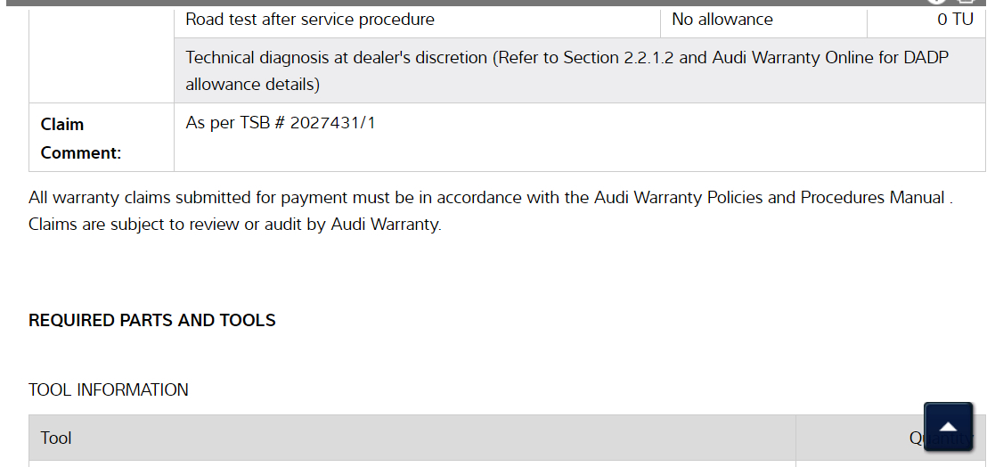
Task: Click the TSB number 2027431/1
Action: click(x=332, y=123)
